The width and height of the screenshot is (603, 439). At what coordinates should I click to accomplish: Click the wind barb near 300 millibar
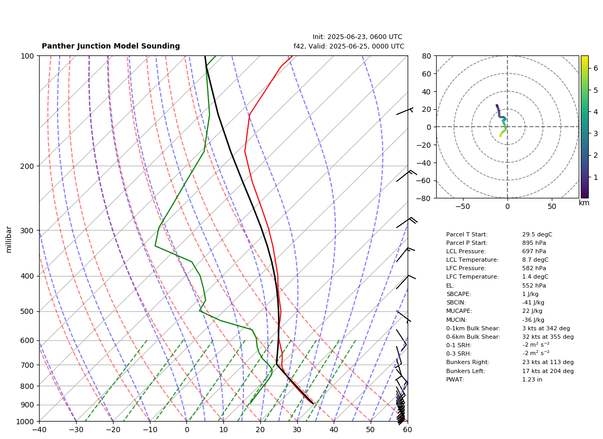point(407,223)
